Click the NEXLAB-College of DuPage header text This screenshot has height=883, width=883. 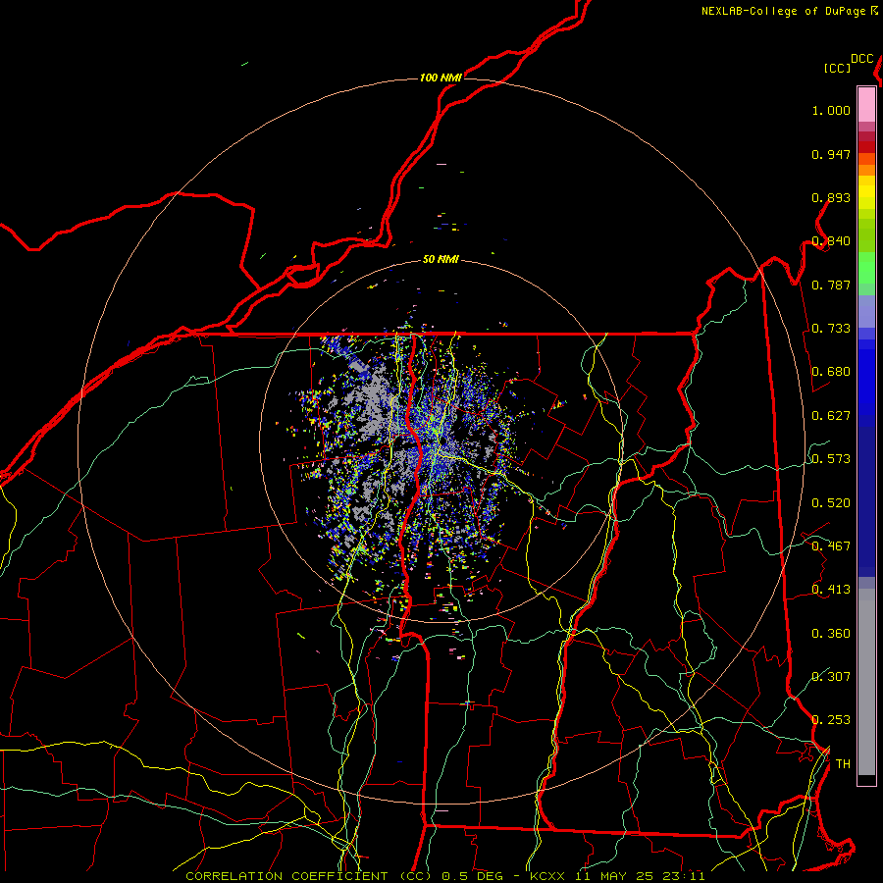[783, 11]
